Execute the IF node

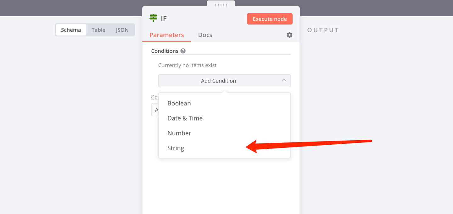(270, 19)
